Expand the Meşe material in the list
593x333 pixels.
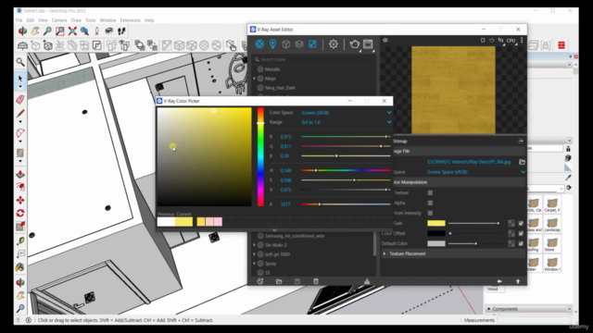coord(255,79)
